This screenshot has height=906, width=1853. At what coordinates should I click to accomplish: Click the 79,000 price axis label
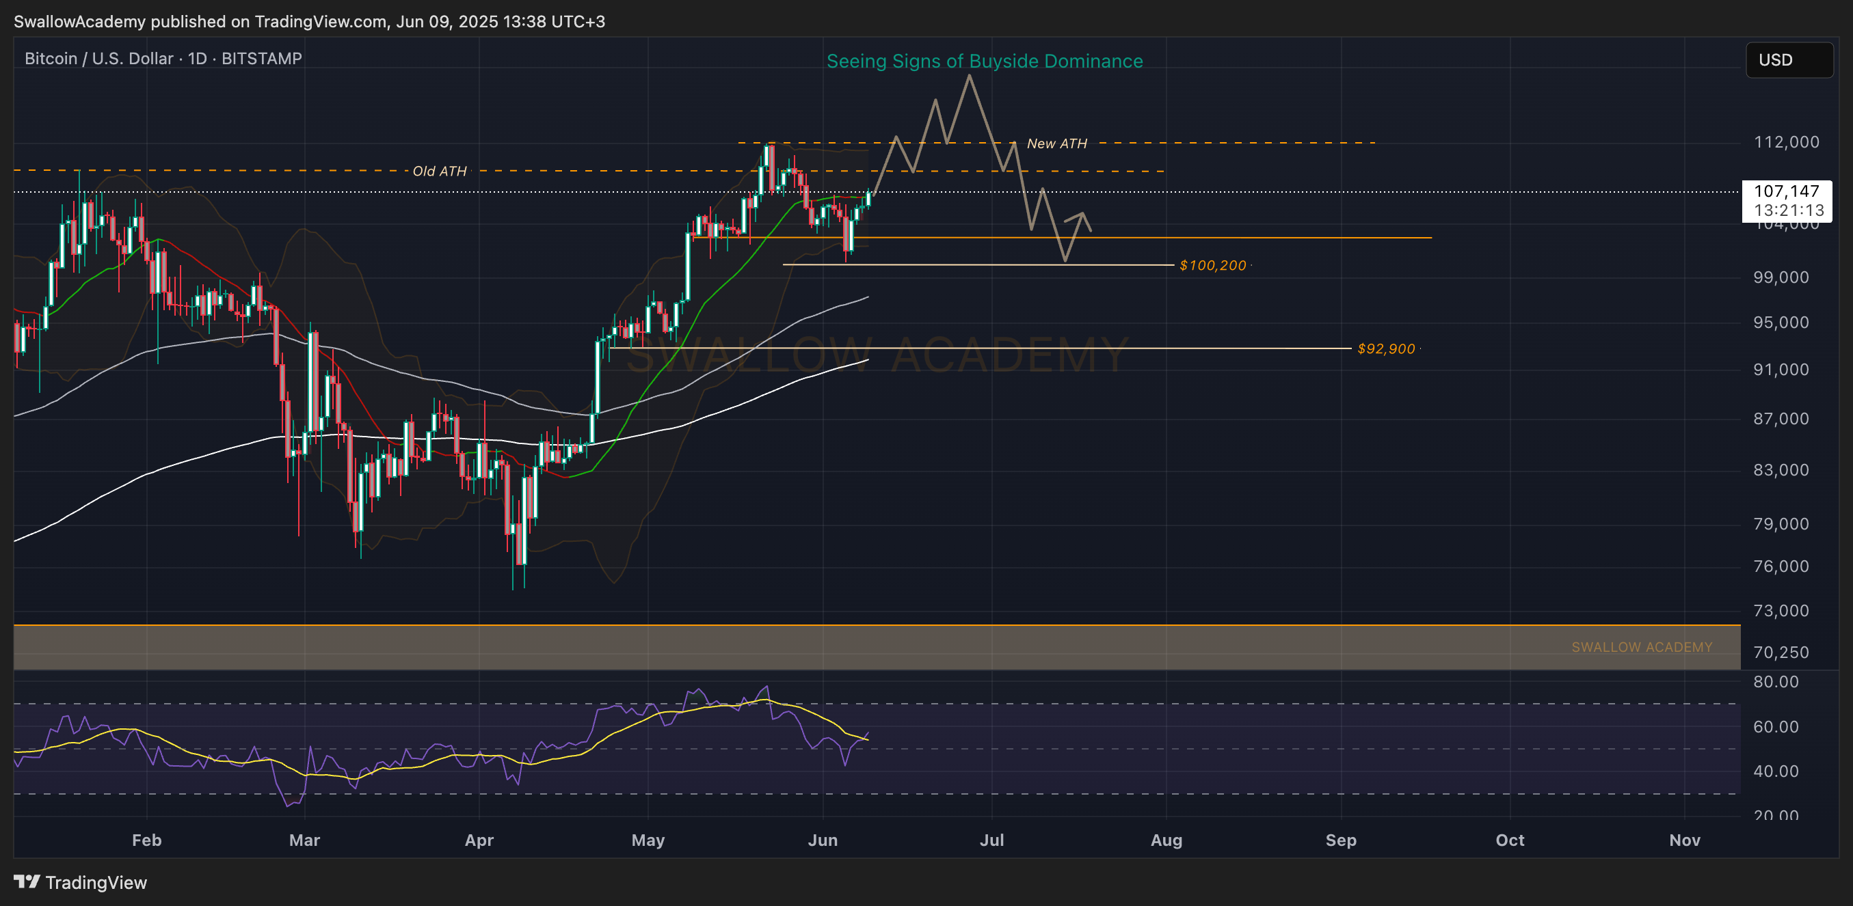[1781, 523]
